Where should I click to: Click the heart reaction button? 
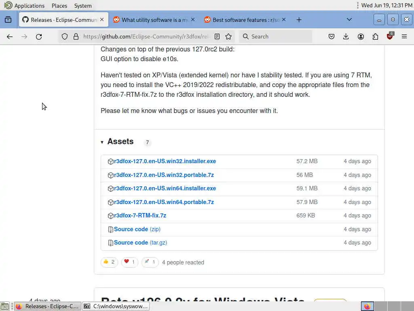point(130,262)
